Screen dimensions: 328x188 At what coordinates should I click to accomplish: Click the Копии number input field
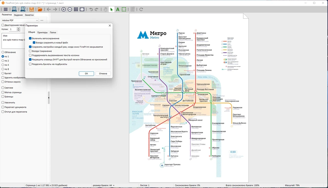tap(13, 29)
